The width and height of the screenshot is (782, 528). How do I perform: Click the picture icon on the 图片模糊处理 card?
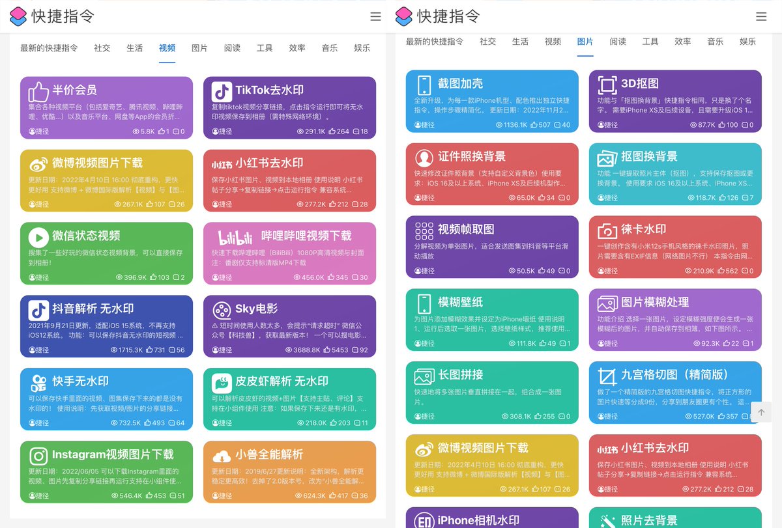(607, 303)
